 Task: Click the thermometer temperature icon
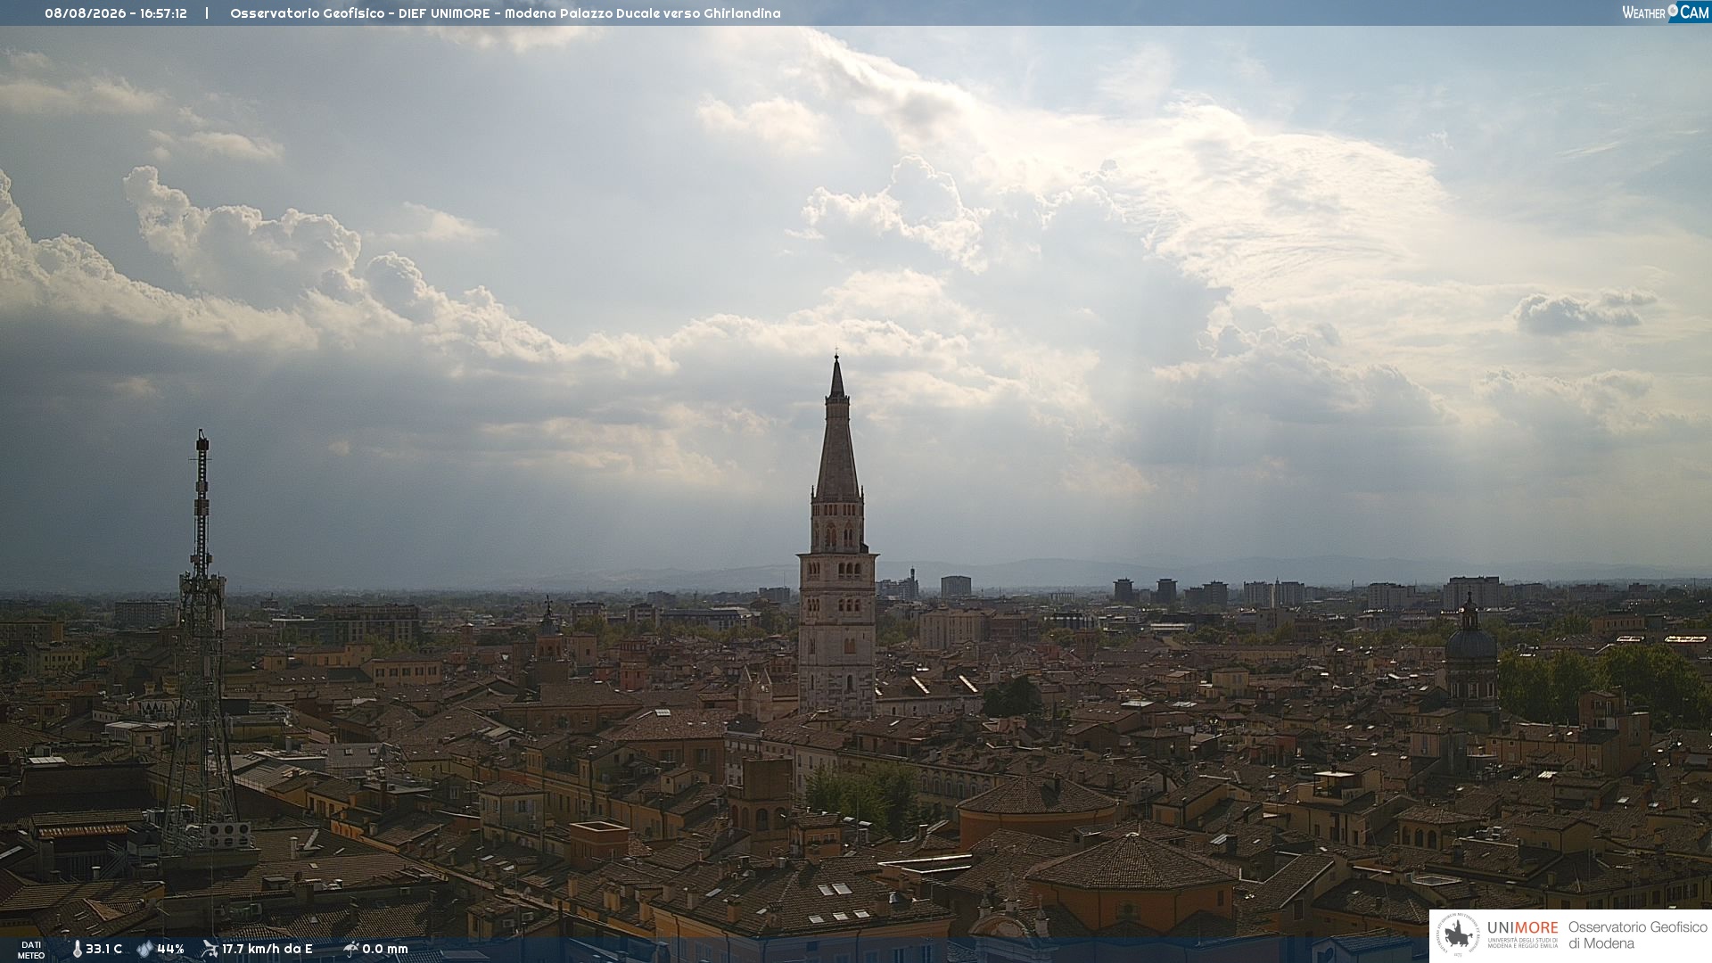click(x=78, y=950)
